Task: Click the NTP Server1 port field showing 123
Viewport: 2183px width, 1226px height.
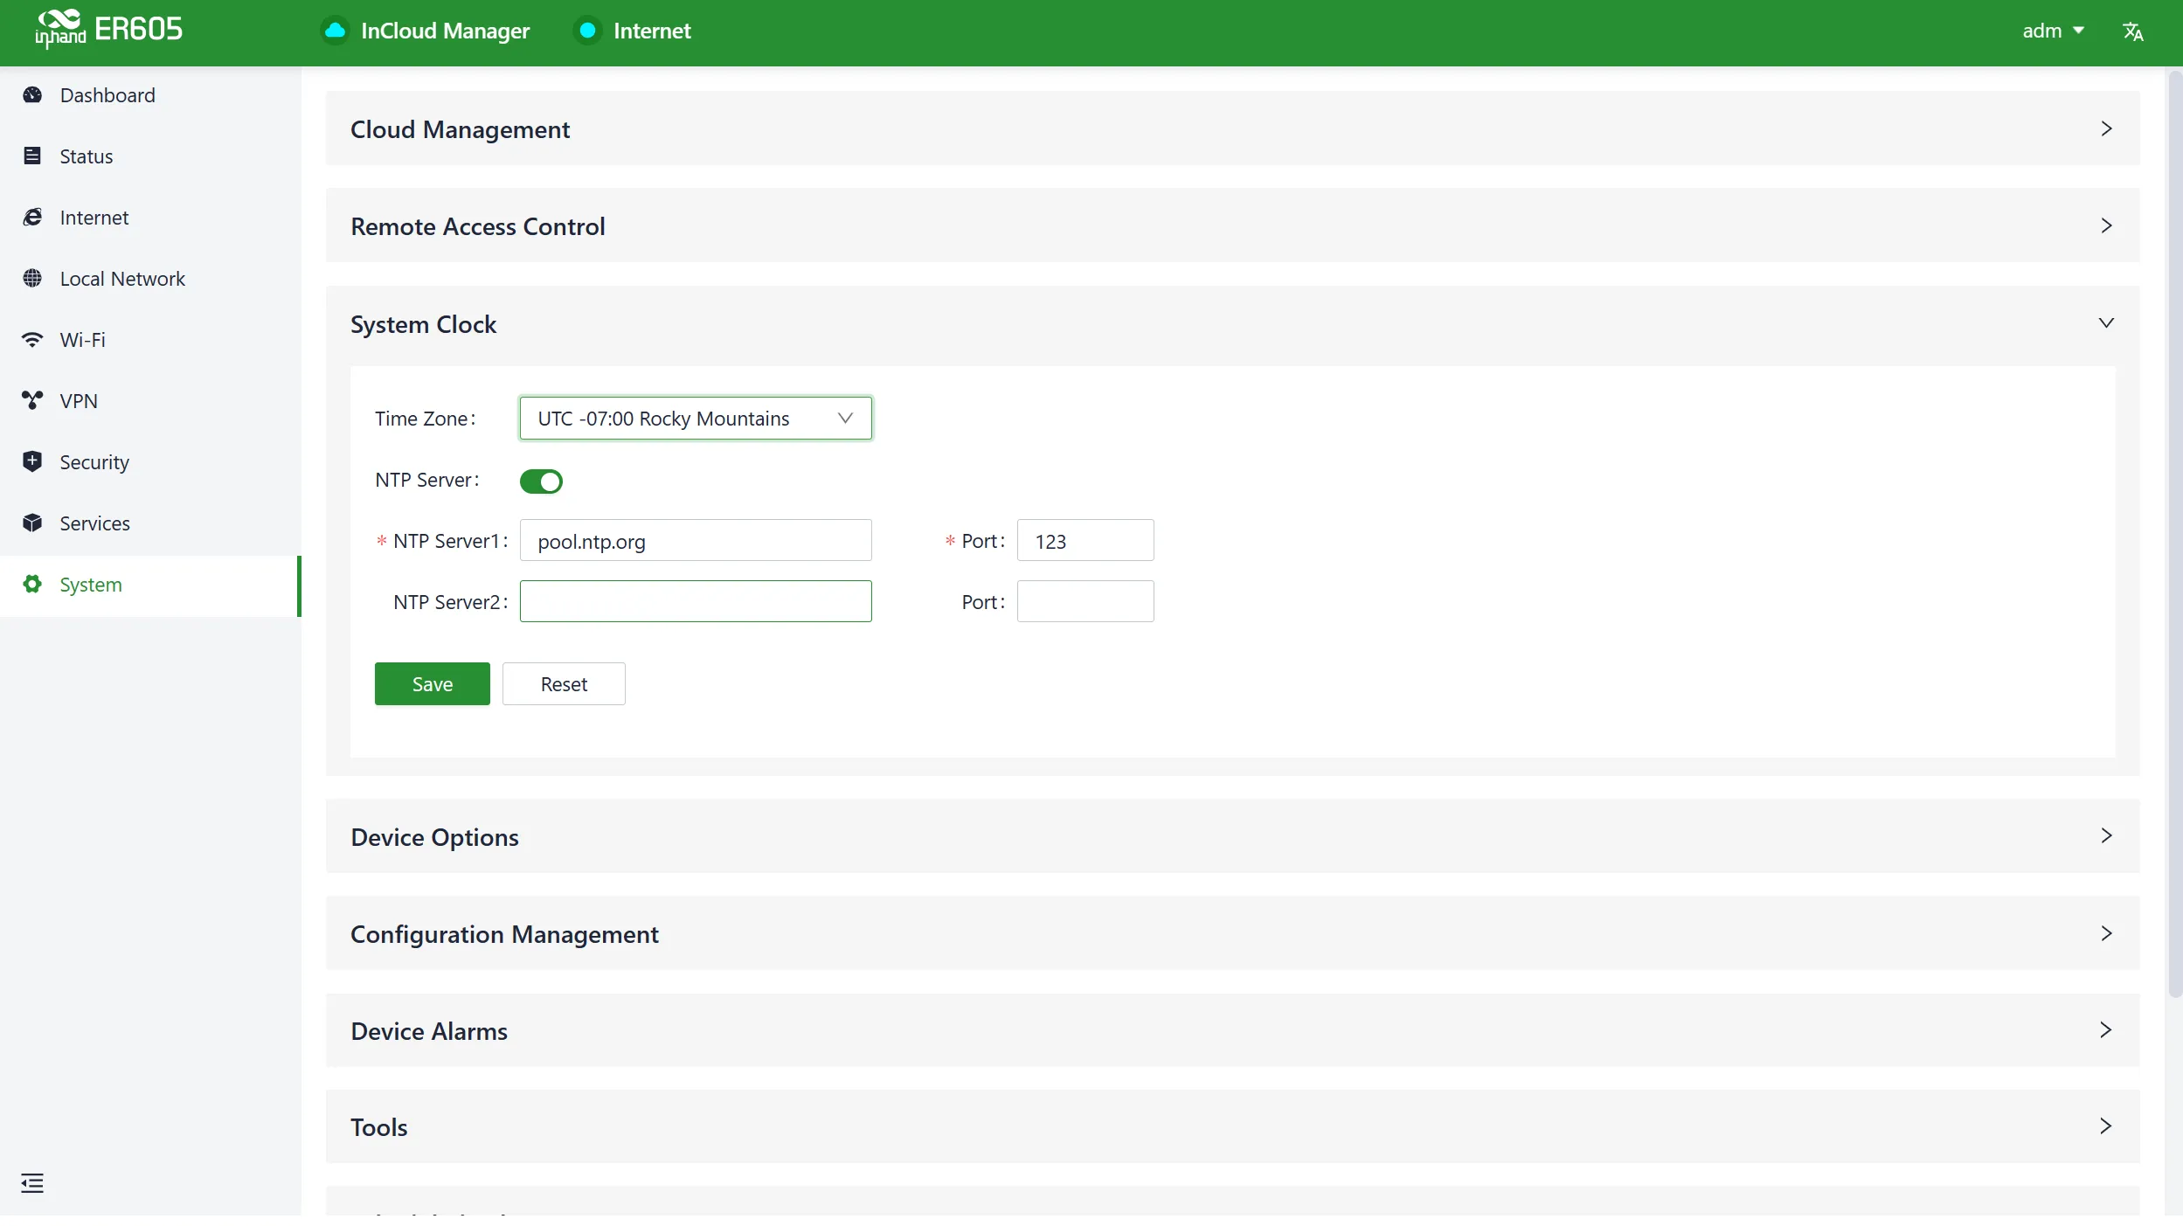Action: click(x=1085, y=541)
